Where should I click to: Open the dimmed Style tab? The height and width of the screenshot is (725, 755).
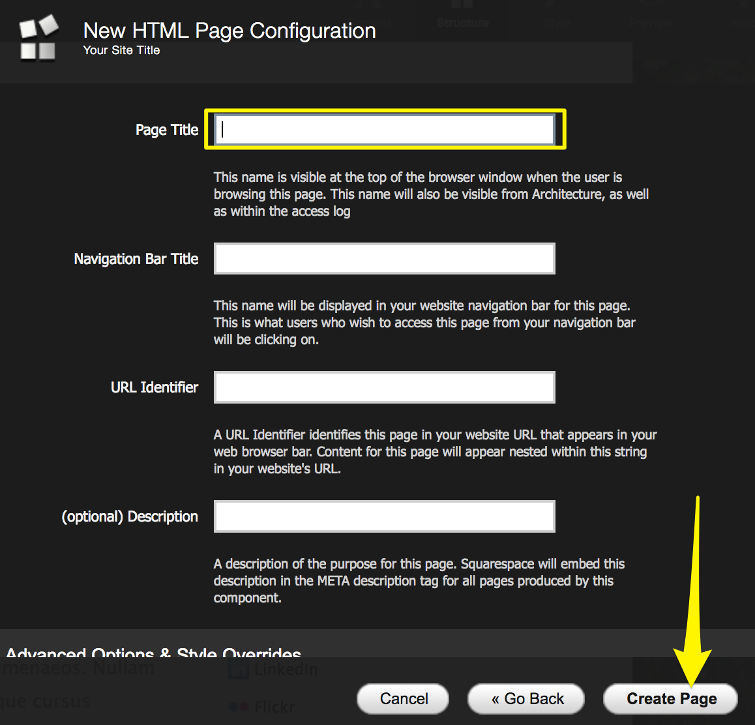tap(555, 23)
